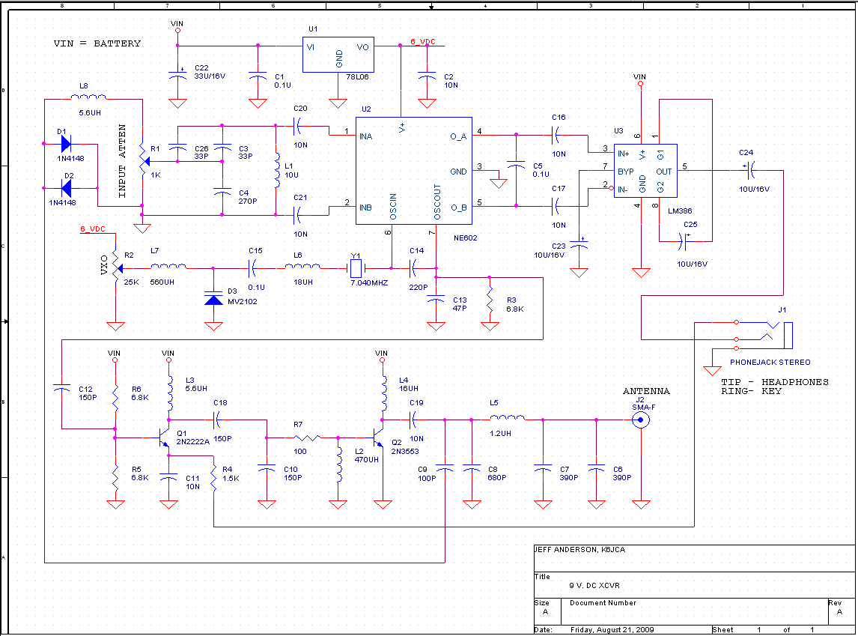The height and width of the screenshot is (636, 858).
Task: Select capacitor C22 33U/16V
Action: (177, 75)
